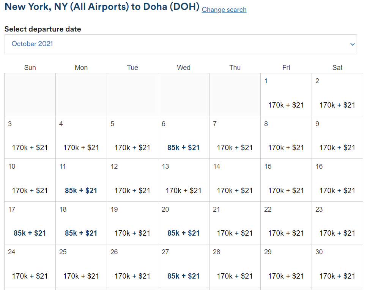
Task: Select October 27 with the 85k rate
Action: point(183,265)
